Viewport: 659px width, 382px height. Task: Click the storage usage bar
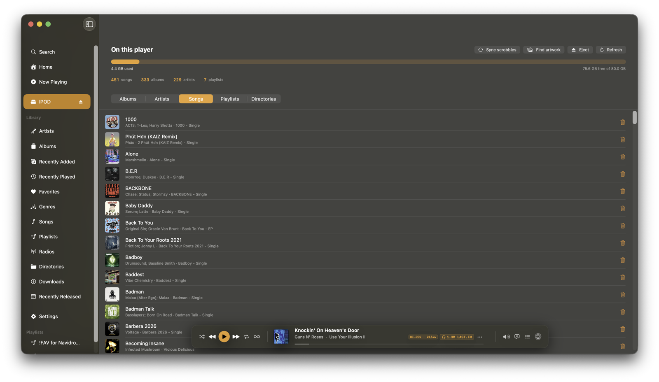pyautogui.click(x=368, y=62)
